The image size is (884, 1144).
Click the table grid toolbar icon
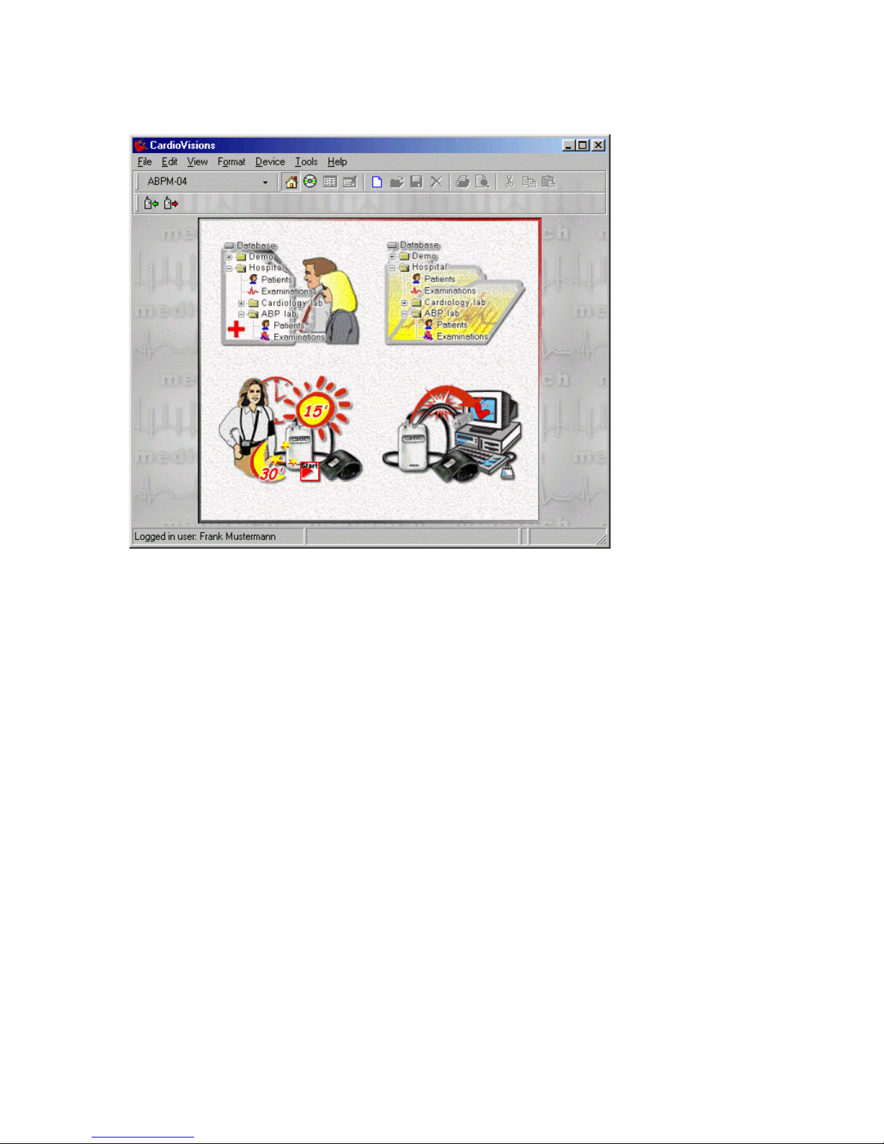tap(330, 182)
